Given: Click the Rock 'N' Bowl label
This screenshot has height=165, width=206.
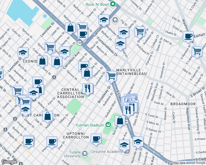Looking at the screenshot, I should pos(97,4).
